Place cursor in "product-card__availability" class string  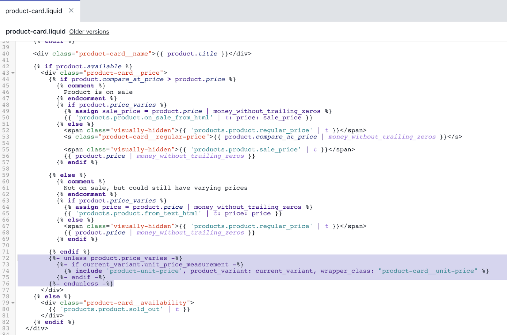coord(136,303)
